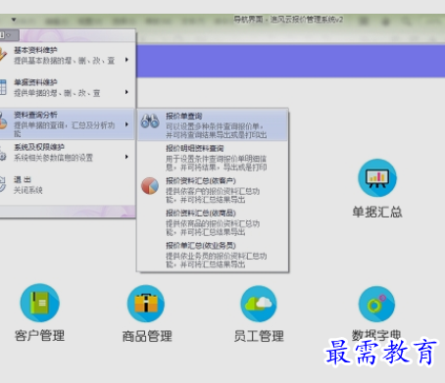Click the 单据汇总 label
Image resolution: width=445 pixels, height=383 pixels.
pyautogui.click(x=377, y=213)
